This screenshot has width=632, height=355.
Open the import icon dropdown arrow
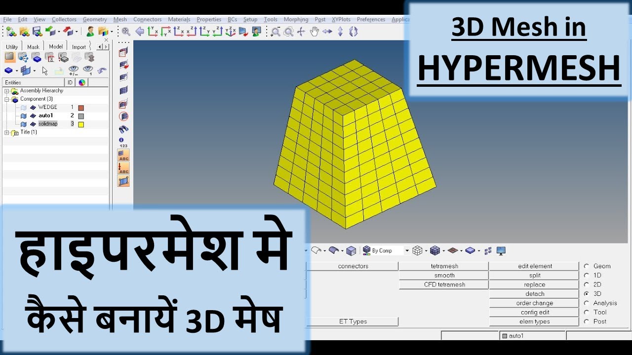[58, 32]
